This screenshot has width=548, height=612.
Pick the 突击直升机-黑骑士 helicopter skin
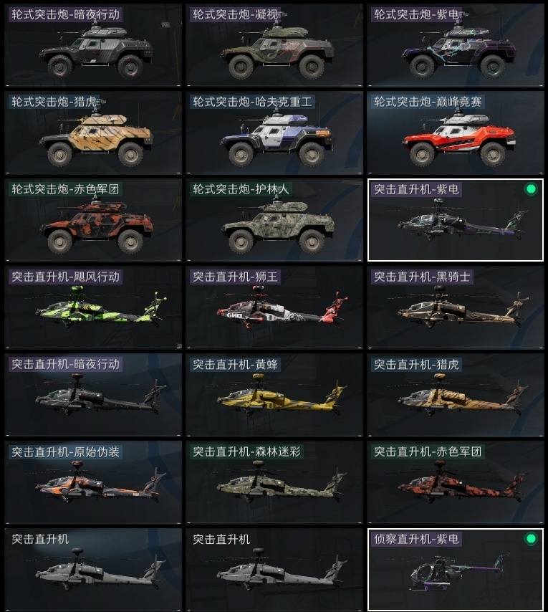point(456,307)
